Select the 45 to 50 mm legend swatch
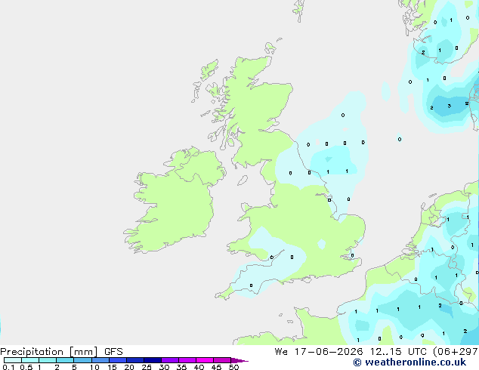 coord(222,360)
